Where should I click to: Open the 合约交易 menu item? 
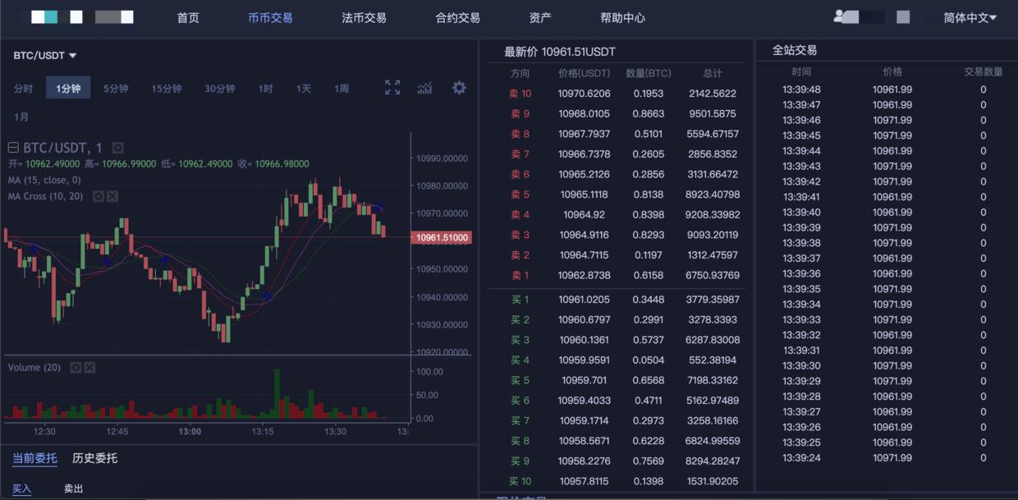pos(458,16)
